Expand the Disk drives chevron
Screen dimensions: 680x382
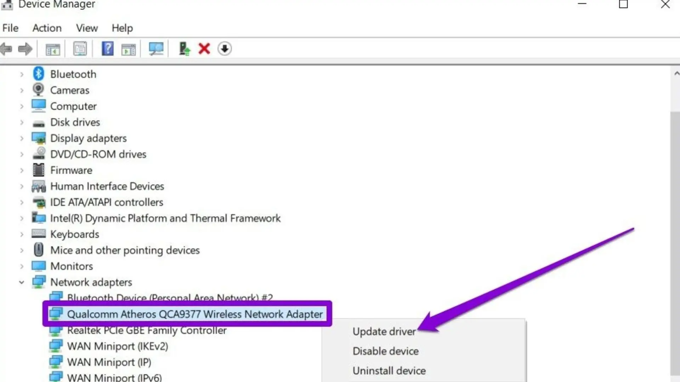pyautogui.click(x=22, y=122)
